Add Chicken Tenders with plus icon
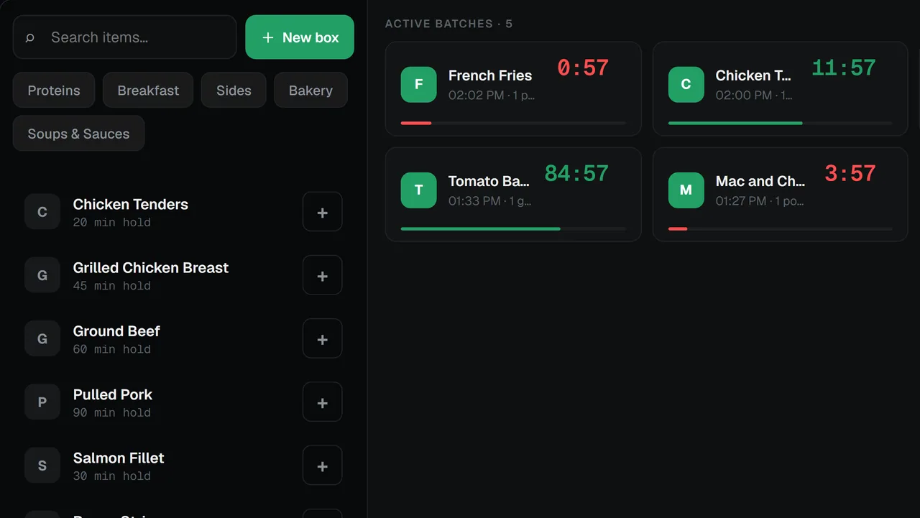This screenshot has height=518, width=920. [322, 212]
